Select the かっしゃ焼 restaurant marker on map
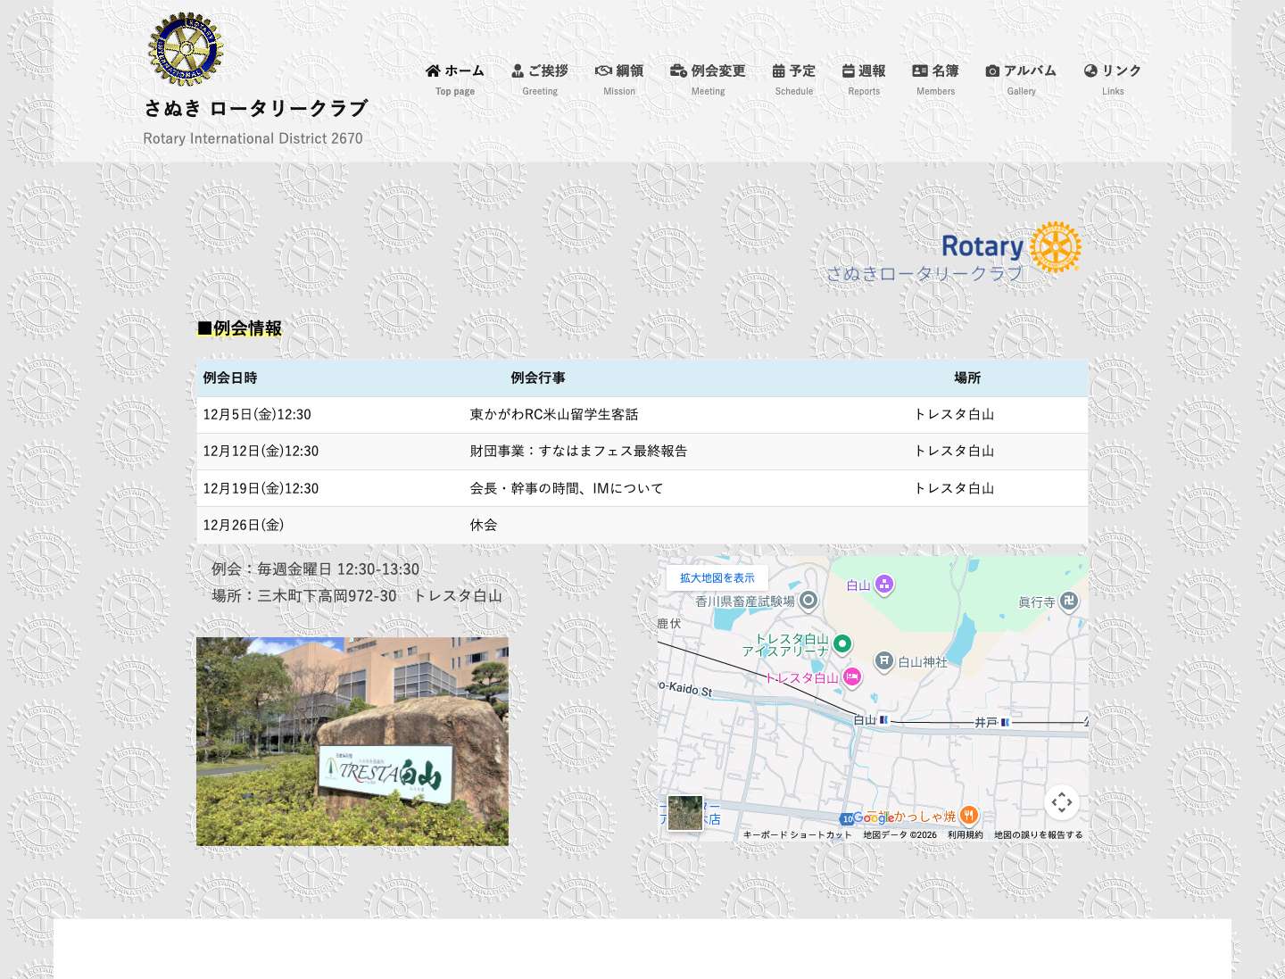The width and height of the screenshot is (1285, 979). point(970,815)
